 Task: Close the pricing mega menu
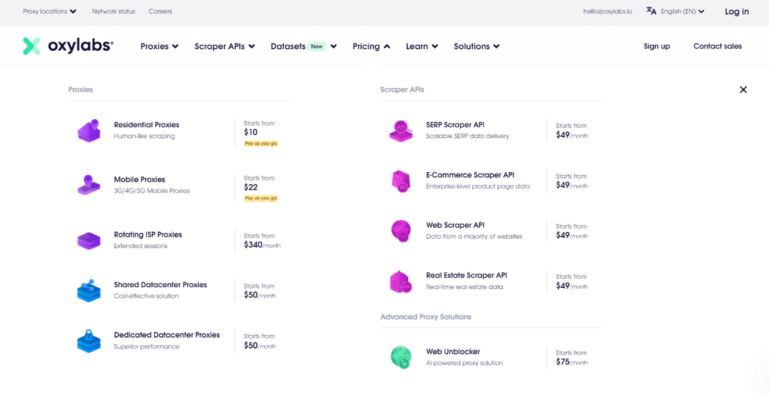pyautogui.click(x=743, y=90)
